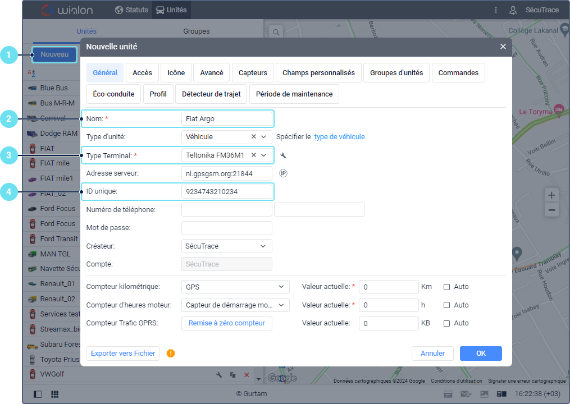This screenshot has width=570, height=404.
Task: Open the Période de maintenance tab
Action: click(x=294, y=94)
